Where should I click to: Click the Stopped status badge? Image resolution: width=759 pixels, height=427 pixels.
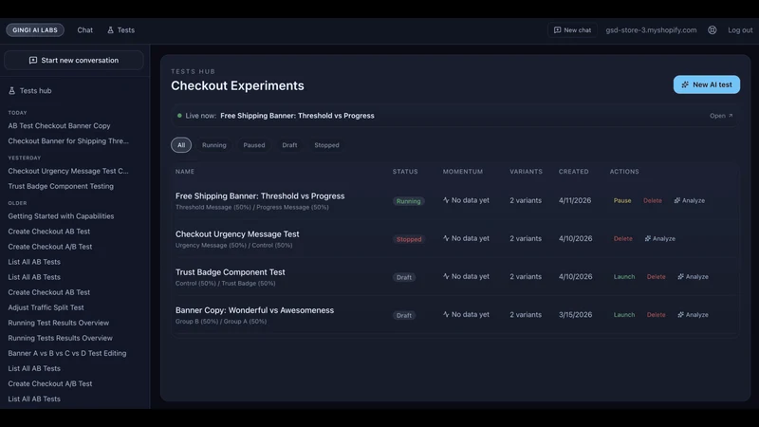click(409, 239)
